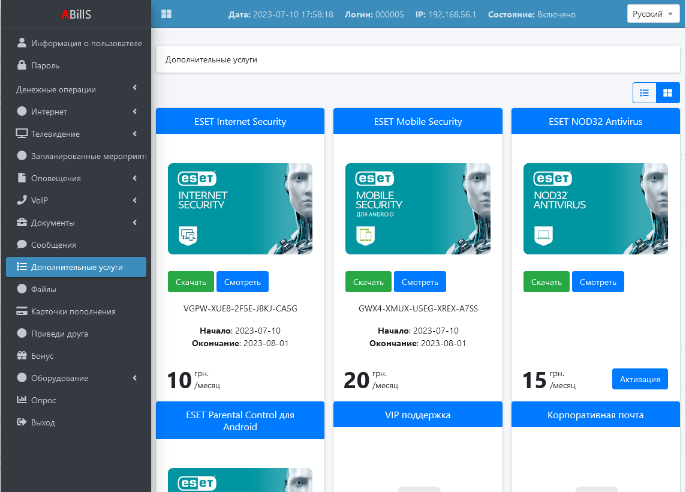Expand the VoIP submenu arrow
The width and height of the screenshot is (686, 492).
coord(135,200)
